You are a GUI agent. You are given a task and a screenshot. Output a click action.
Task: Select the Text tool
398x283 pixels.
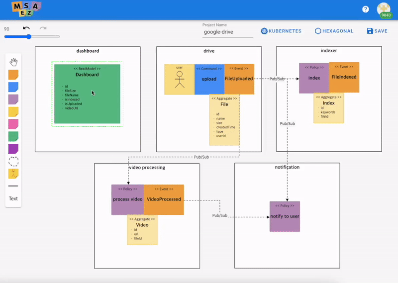pyautogui.click(x=13, y=198)
